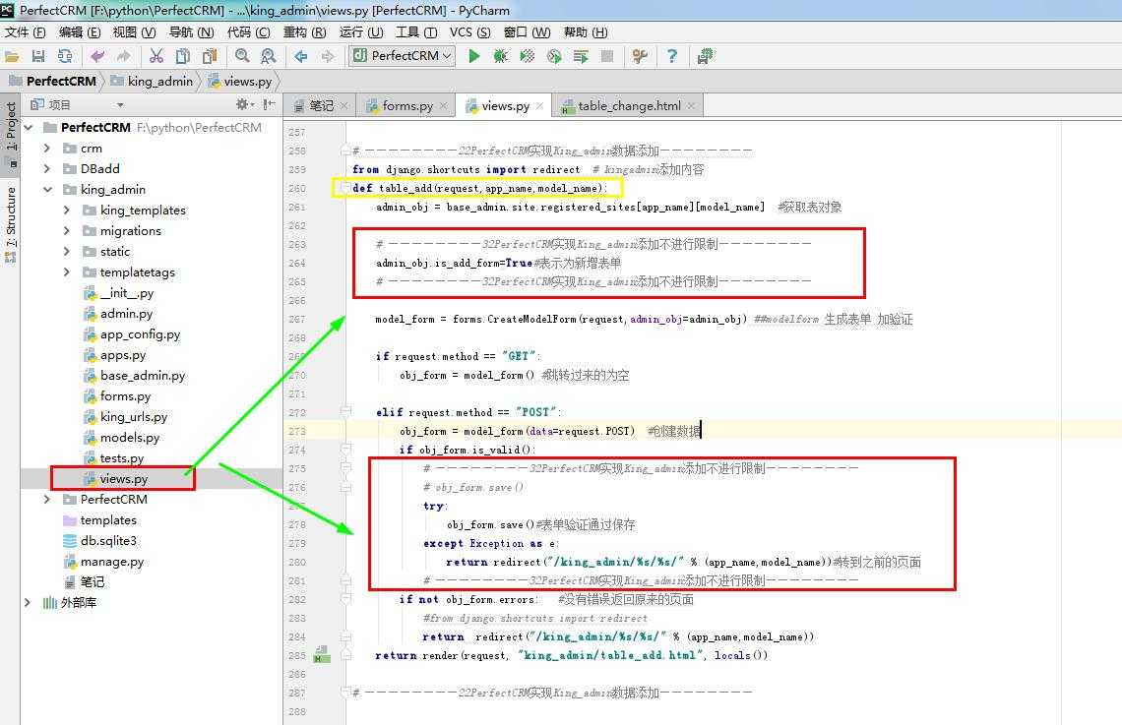1122x725 pixels.
Task: Click the Copy icon in toolbar
Action: coord(182,56)
